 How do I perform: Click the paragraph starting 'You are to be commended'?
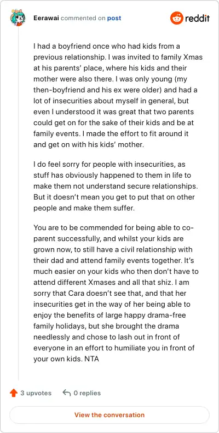[x=116, y=294]
